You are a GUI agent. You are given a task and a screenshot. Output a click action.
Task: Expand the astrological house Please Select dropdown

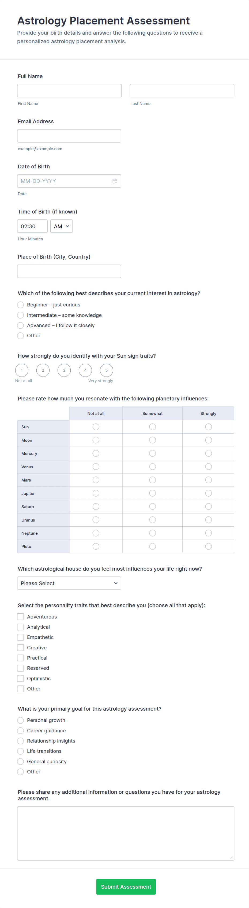pyautogui.click(x=69, y=583)
